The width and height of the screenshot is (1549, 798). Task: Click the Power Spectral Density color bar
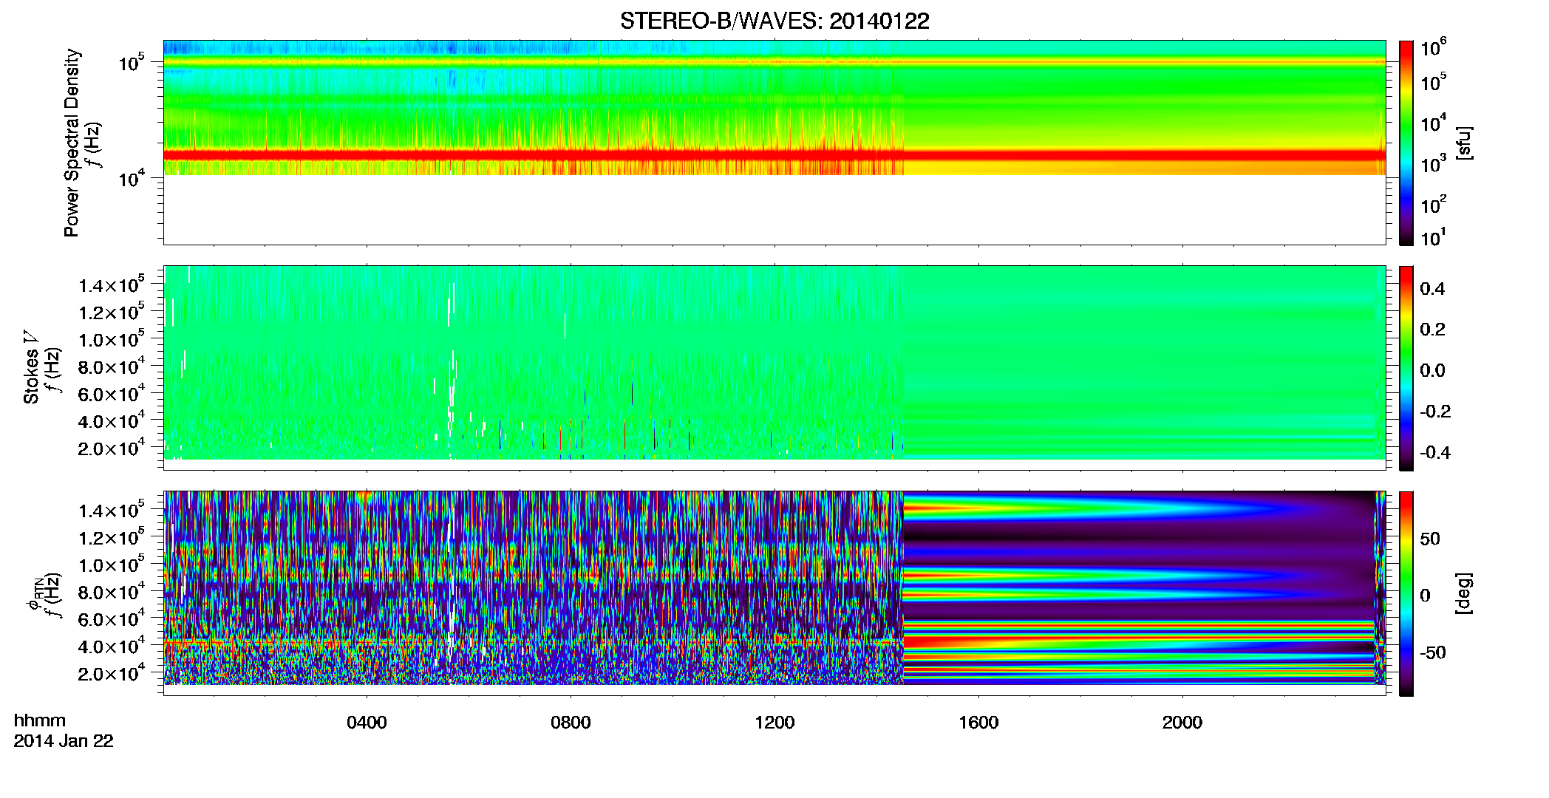pyautogui.click(x=1406, y=143)
